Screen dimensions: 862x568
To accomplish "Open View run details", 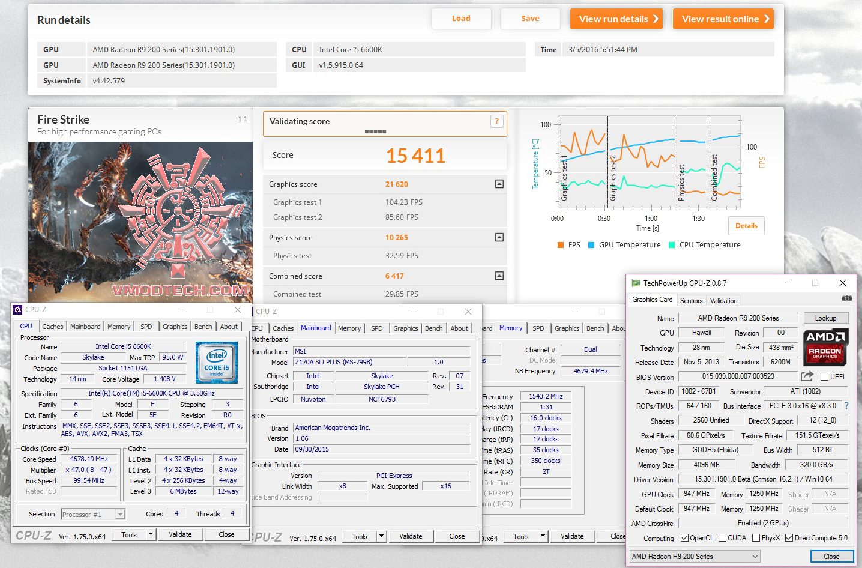I will [616, 19].
